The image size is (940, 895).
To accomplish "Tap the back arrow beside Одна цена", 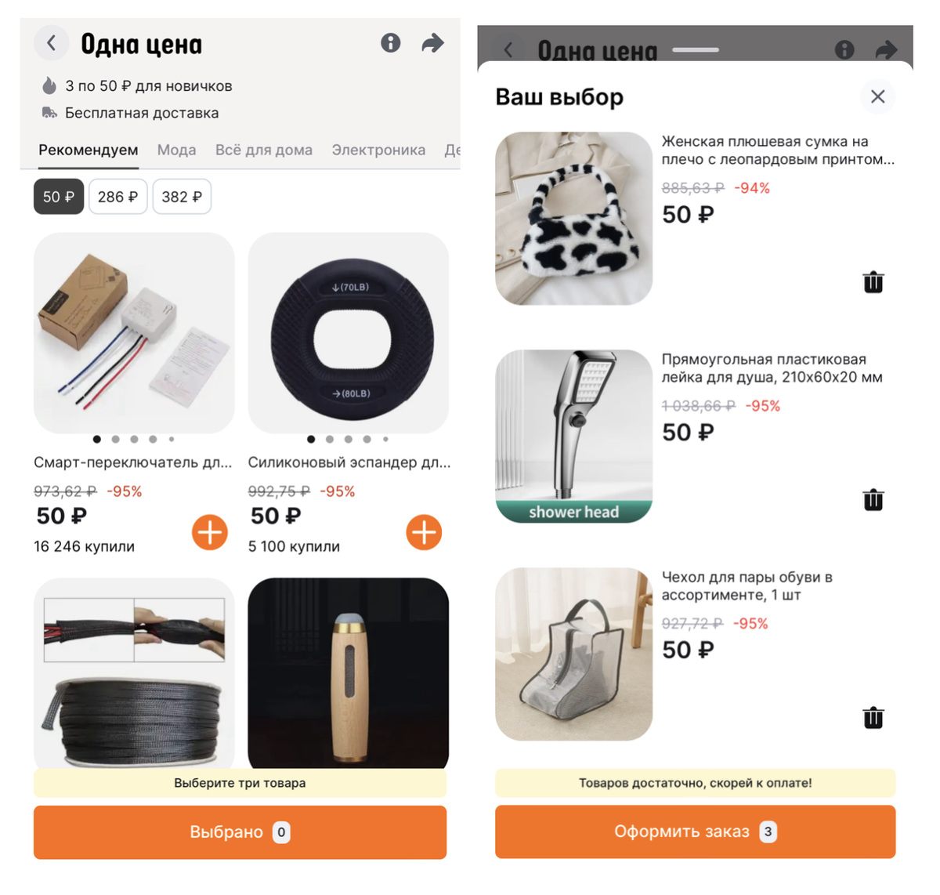I will (51, 43).
